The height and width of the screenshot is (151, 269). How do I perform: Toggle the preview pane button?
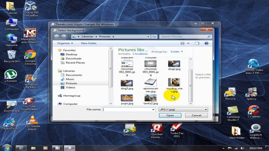pyautogui.click(x=197, y=43)
